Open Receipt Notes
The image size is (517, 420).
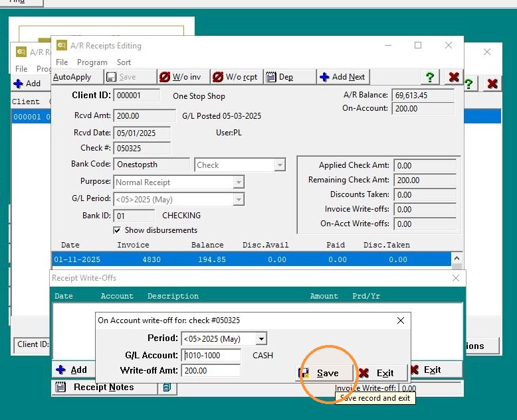(x=104, y=387)
